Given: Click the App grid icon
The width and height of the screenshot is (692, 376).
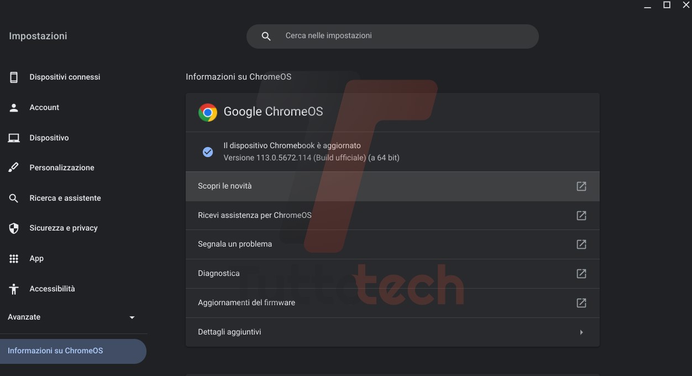Looking at the screenshot, I should (14, 259).
